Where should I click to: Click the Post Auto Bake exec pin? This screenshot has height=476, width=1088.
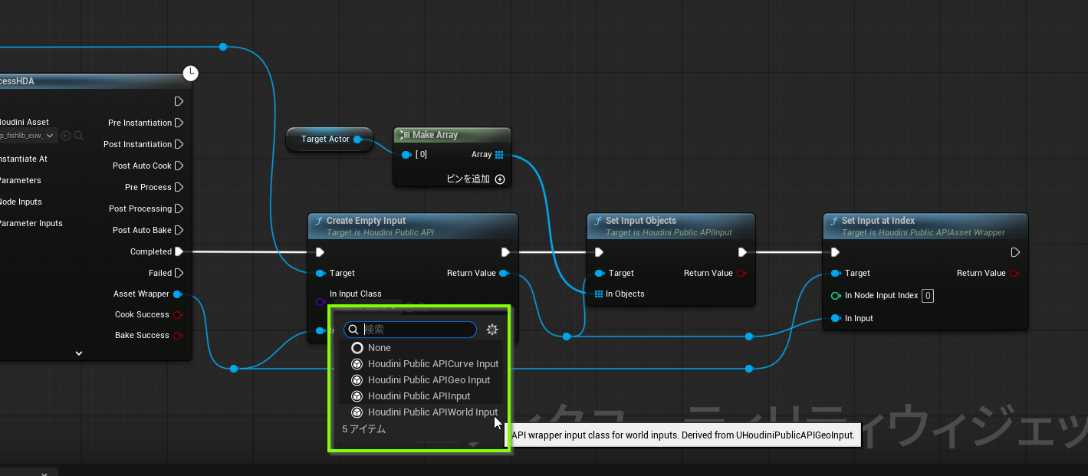(179, 230)
